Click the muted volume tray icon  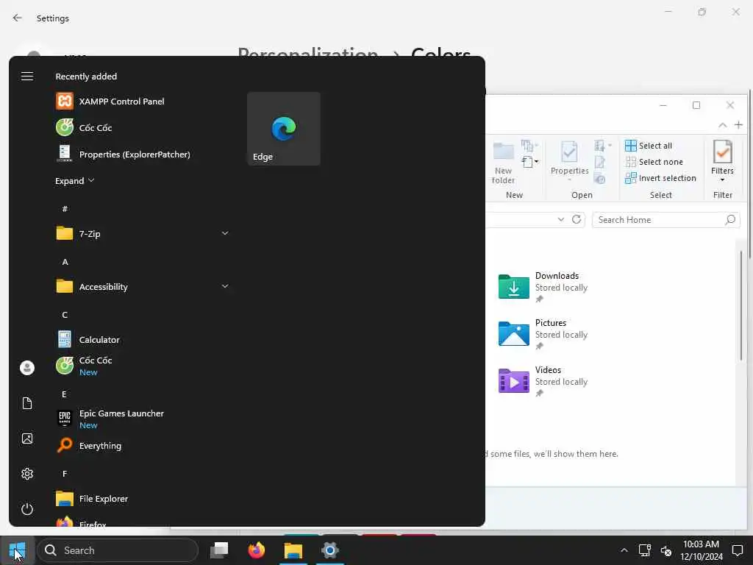[x=666, y=550]
